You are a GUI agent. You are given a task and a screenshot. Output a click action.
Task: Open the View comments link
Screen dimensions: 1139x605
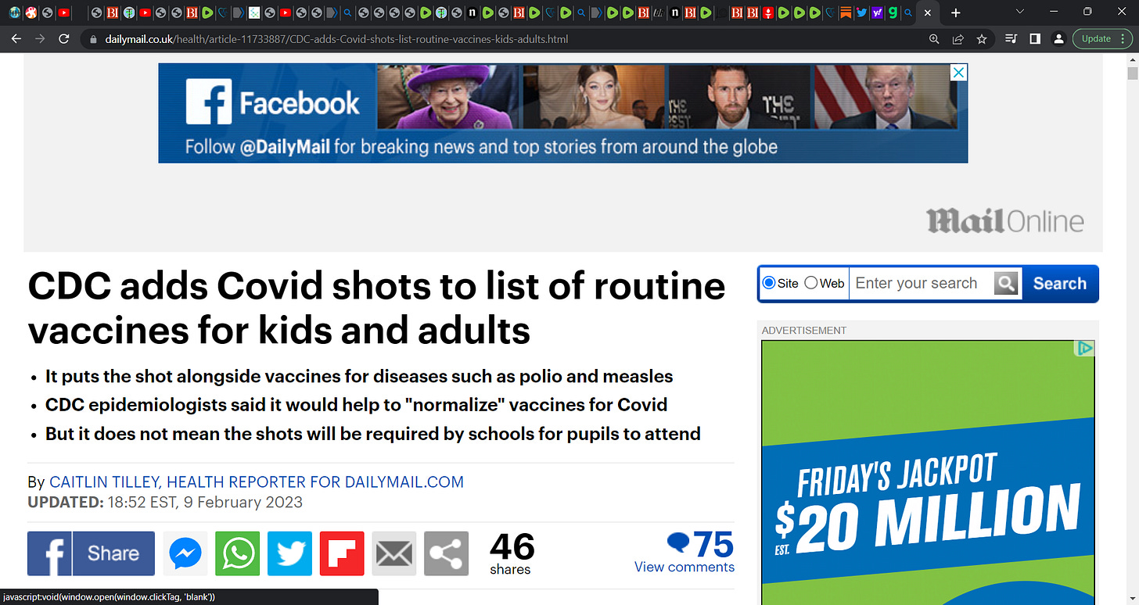click(684, 567)
